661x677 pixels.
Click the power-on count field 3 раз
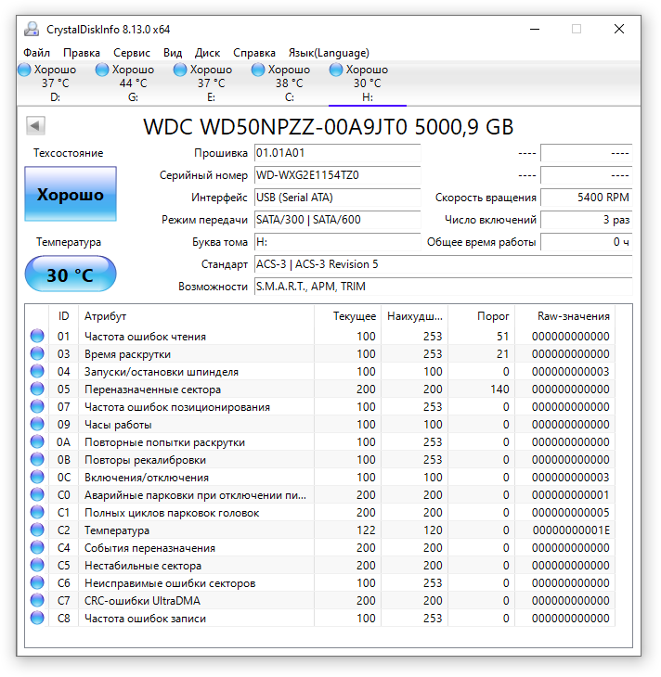coord(586,220)
